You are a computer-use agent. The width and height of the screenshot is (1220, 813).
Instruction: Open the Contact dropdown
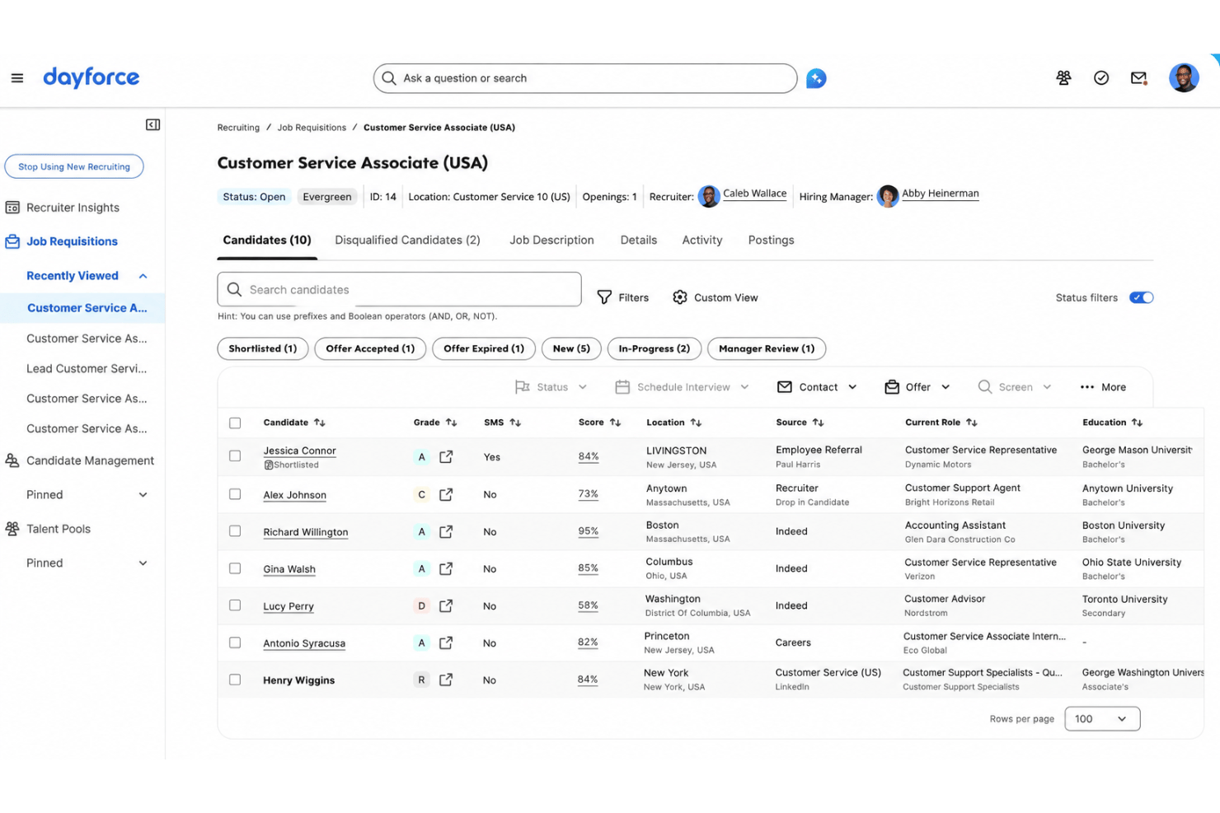tap(817, 387)
